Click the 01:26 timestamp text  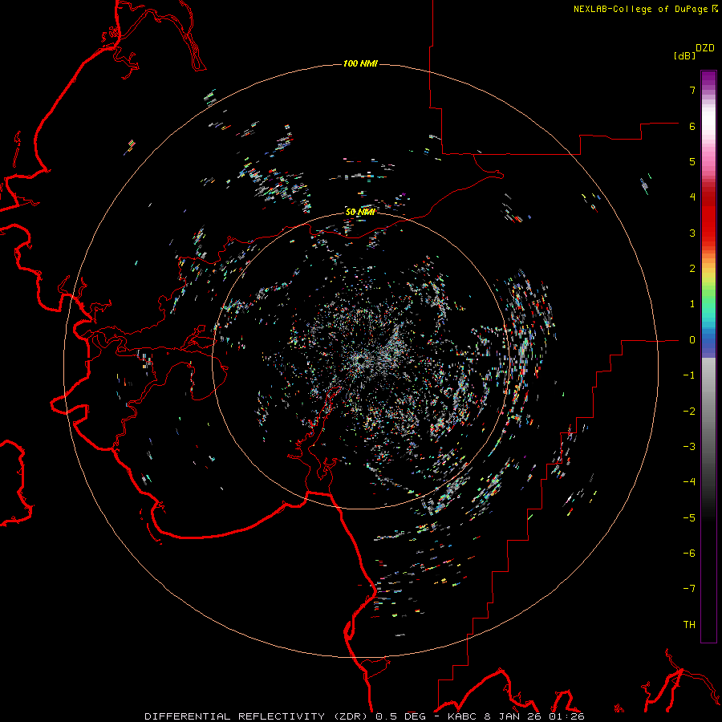point(567,716)
